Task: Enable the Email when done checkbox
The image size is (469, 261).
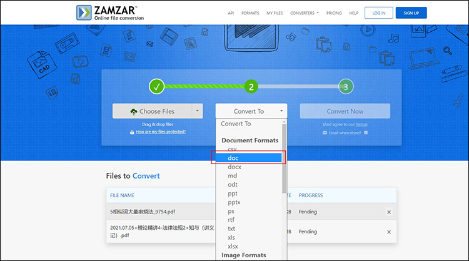Action: pyautogui.click(x=366, y=132)
